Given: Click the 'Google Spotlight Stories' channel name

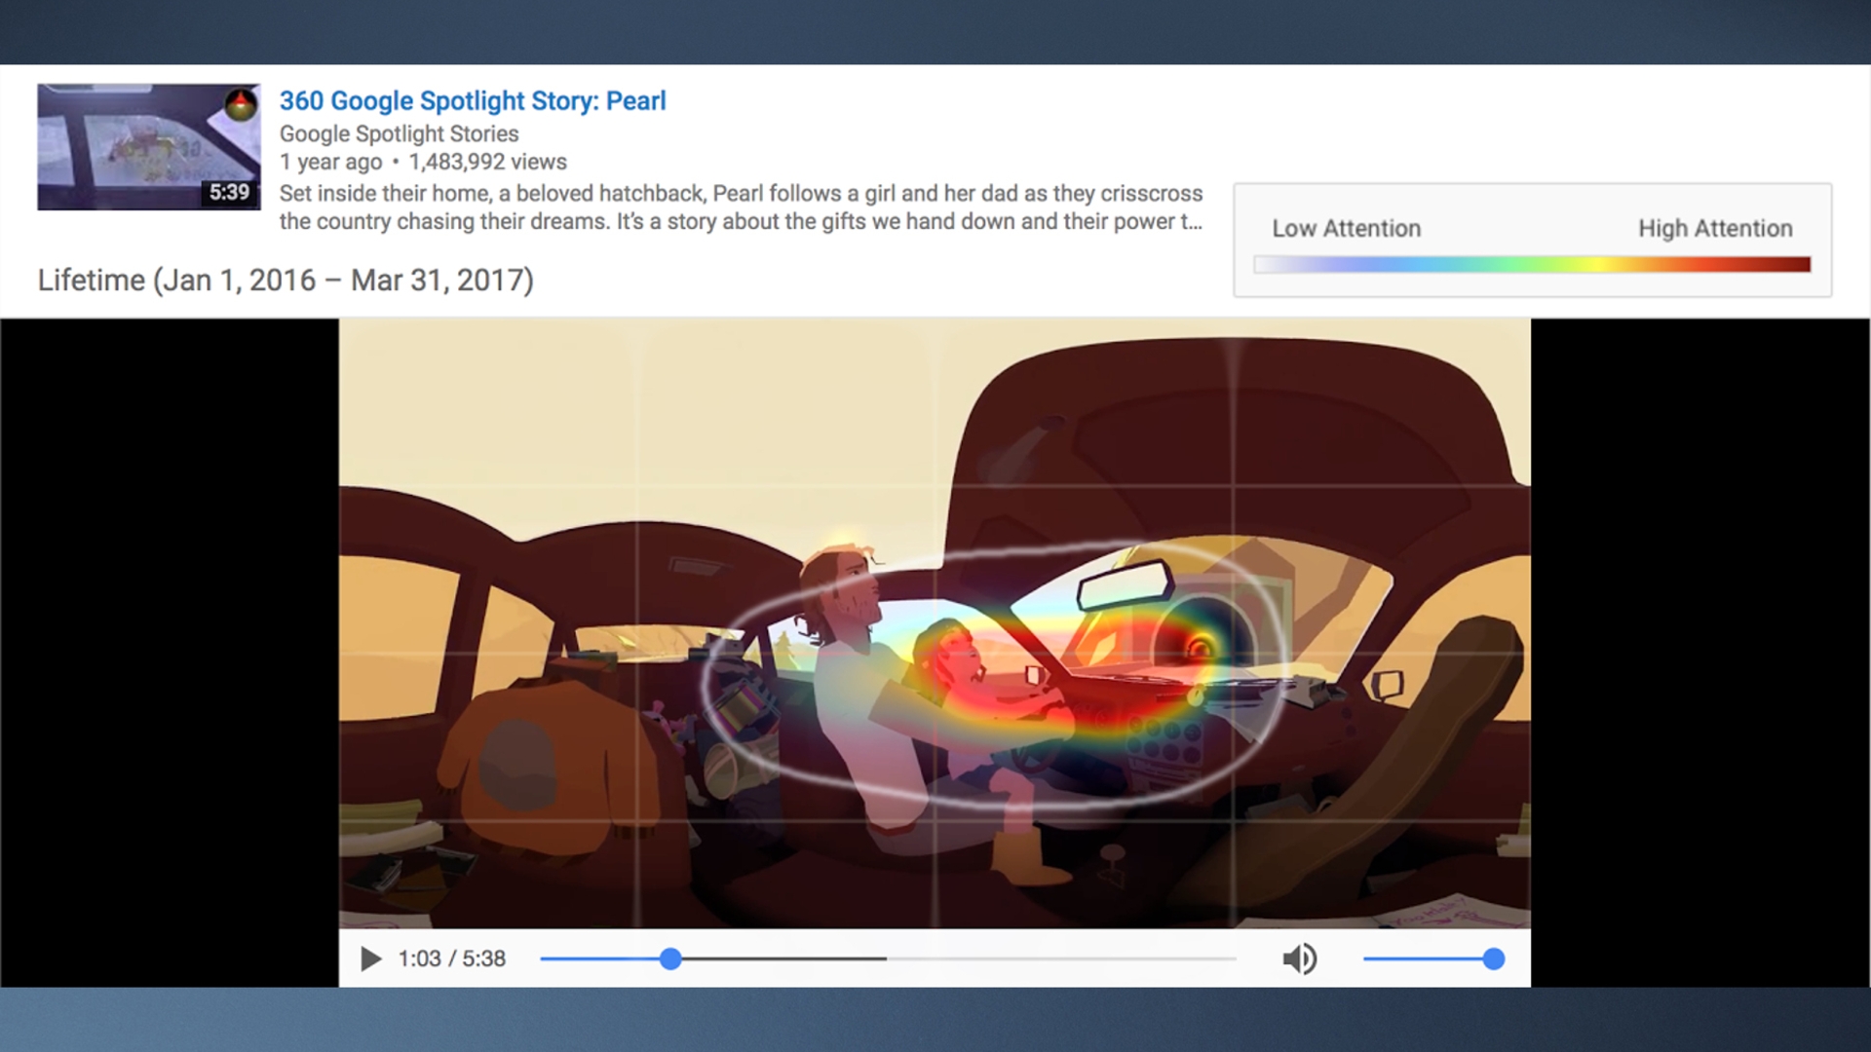Looking at the screenshot, I should (399, 133).
